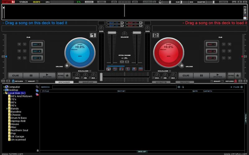Click in the song SEARCH field
This screenshot has height=155, width=249.
[x=114, y=87]
